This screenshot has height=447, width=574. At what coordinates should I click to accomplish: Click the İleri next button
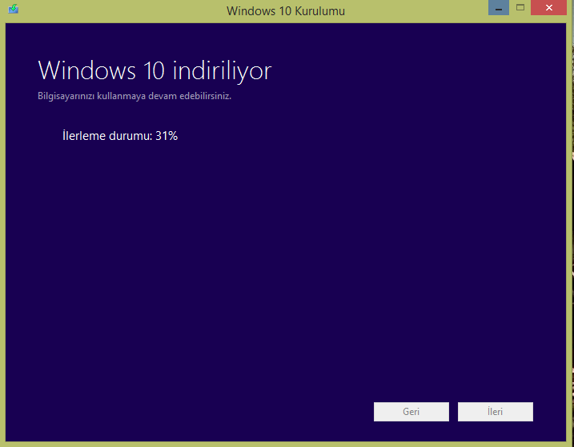496,412
